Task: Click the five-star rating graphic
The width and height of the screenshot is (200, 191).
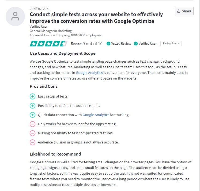Action: pos(49,44)
